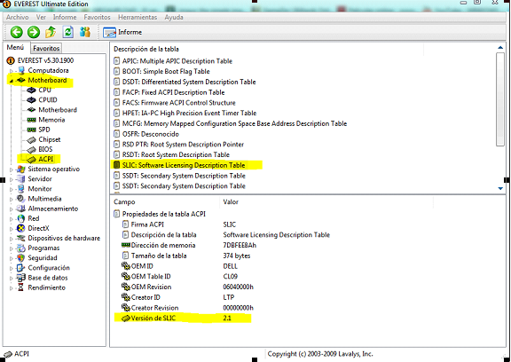Click the Valor column header

231,202
